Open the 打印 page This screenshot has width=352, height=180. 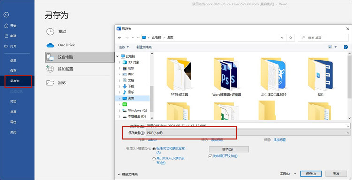(13, 102)
